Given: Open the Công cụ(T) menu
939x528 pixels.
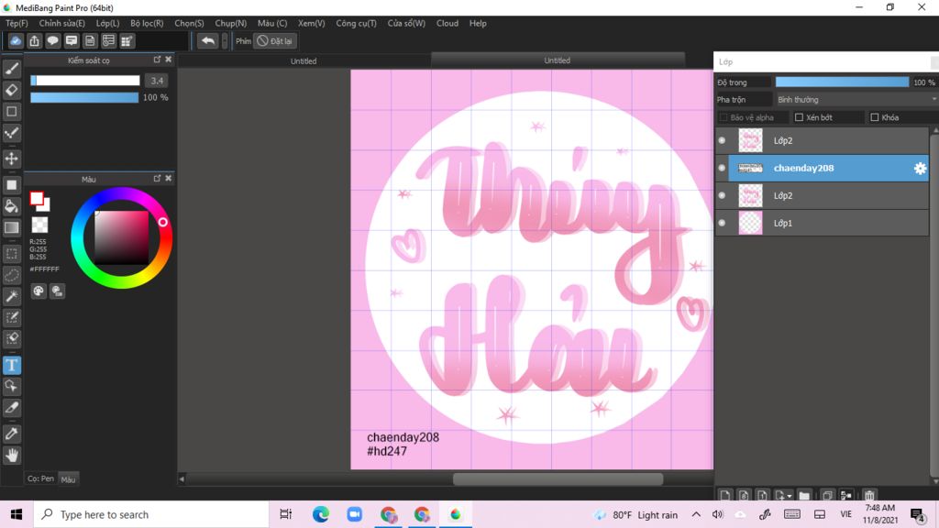Looking at the screenshot, I should click(x=356, y=23).
